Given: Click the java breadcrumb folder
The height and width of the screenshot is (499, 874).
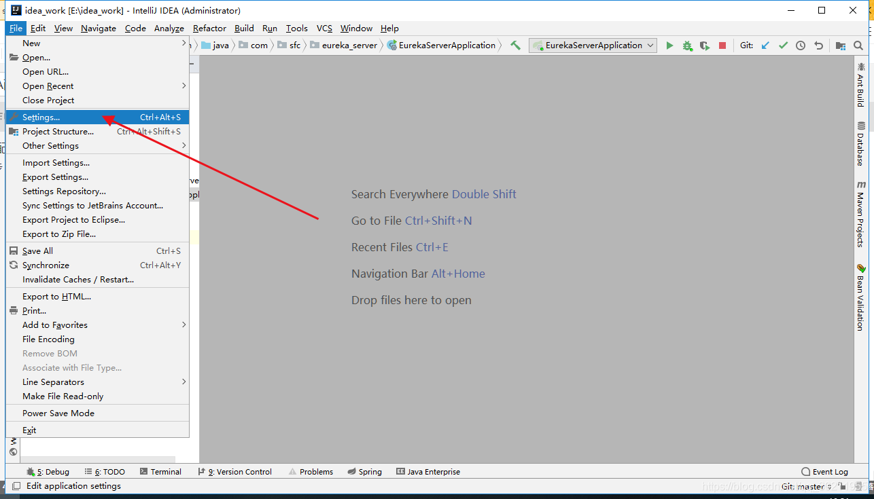Looking at the screenshot, I should (x=215, y=45).
